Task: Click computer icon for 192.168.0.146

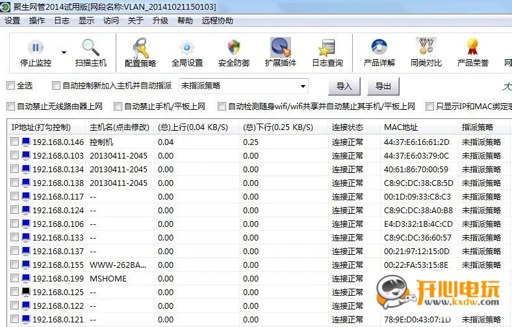Action: pyautogui.click(x=26, y=142)
